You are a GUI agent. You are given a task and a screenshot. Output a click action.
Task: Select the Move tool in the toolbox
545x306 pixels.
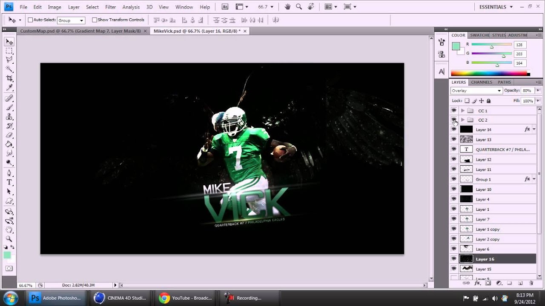[9, 42]
